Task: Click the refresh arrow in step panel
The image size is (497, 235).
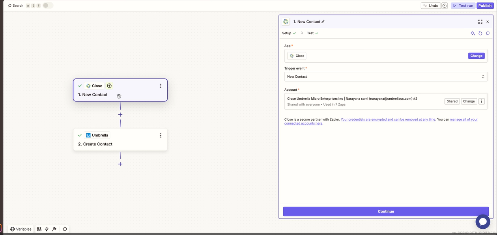Action: [480, 33]
